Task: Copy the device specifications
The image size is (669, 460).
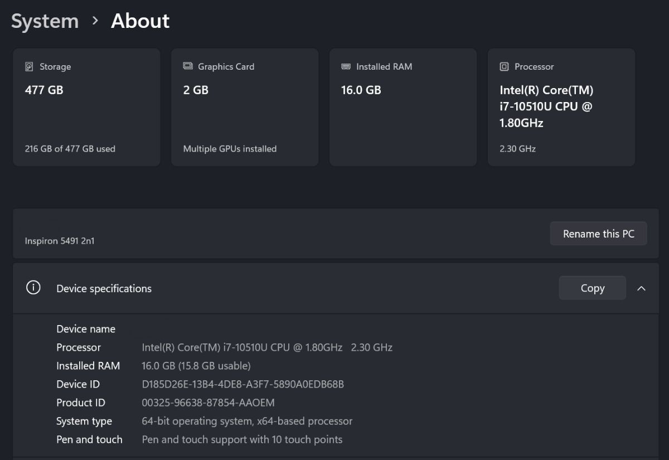Action: coord(592,288)
